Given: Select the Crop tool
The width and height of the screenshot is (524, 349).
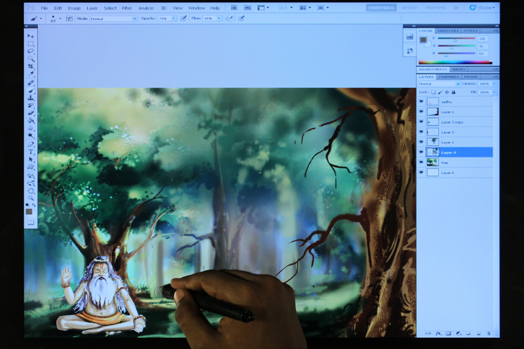Looking at the screenshot, I should click(x=30, y=67).
